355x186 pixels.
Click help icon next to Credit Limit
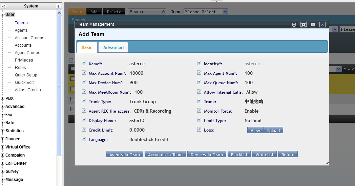click(84, 130)
